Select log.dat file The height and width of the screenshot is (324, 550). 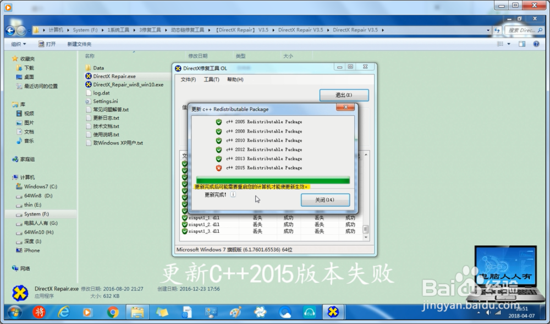pyautogui.click(x=98, y=93)
